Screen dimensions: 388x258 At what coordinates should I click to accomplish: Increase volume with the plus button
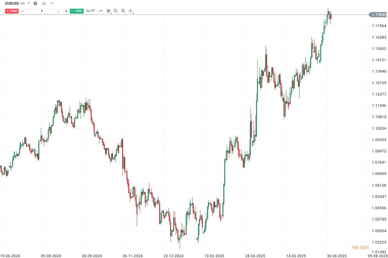(66, 11)
